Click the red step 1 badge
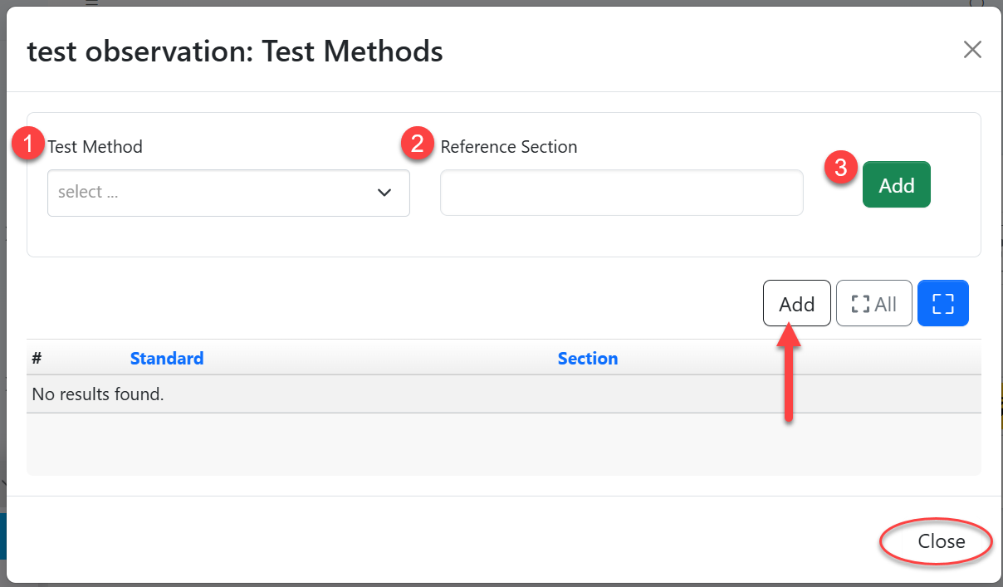The image size is (1003, 587). pos(29,144)
